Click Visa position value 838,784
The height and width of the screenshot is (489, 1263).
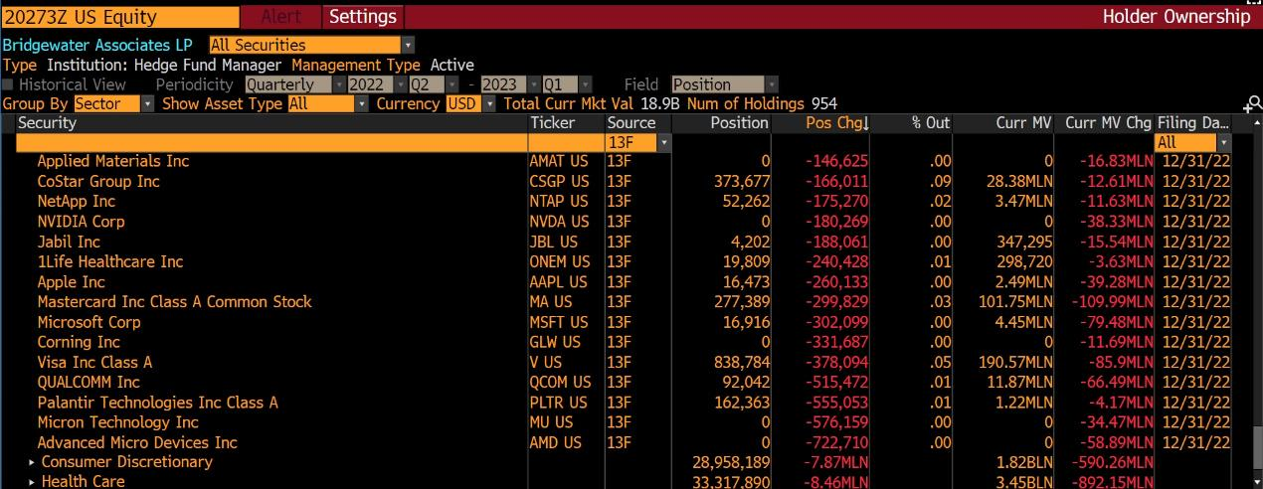tap(742, 362)
